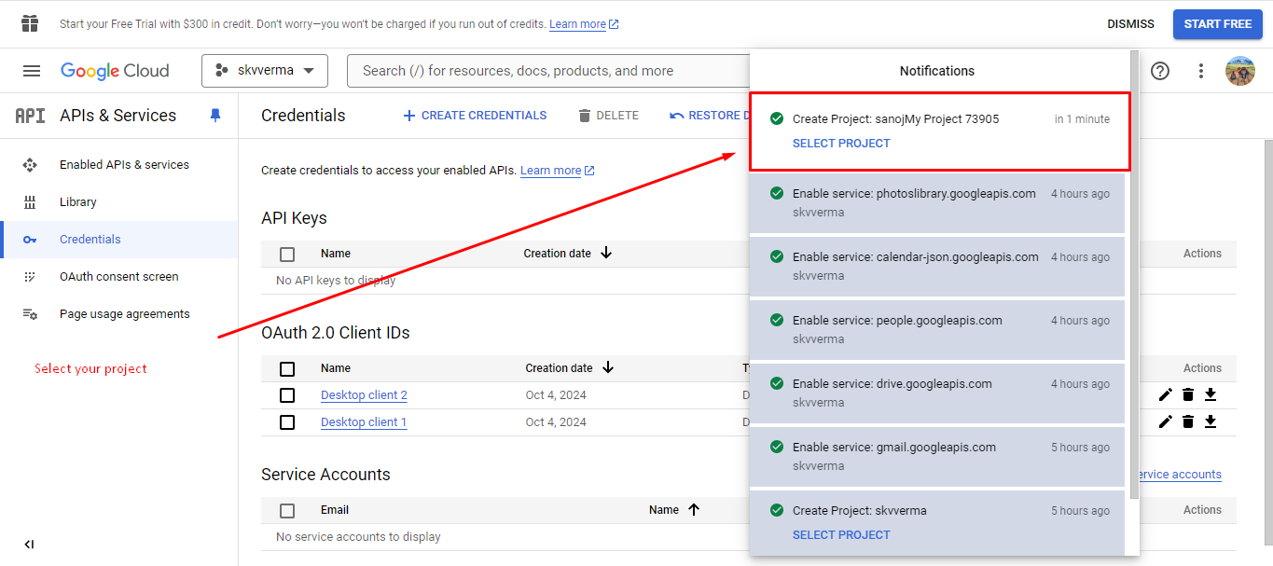Open the help question mark icon
Viewport: 1273px width, 566px height.
[x=1159, y=71]
